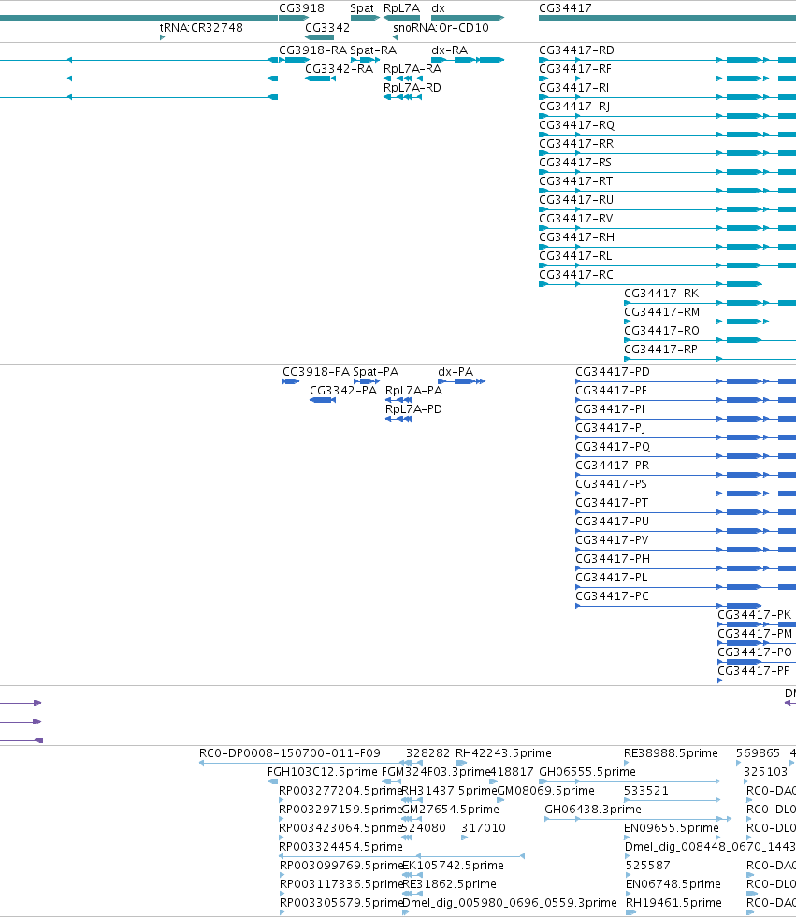Select the dx gene label
The image size is (796, 917).
click(439, 8)
